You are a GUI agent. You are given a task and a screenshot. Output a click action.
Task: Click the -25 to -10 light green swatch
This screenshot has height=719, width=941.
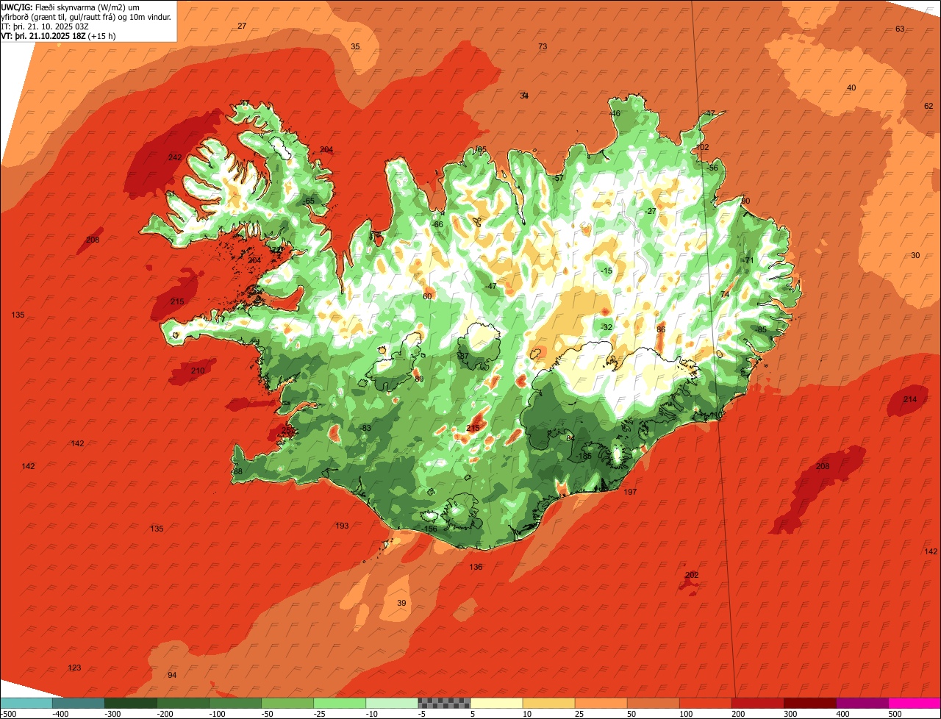[x=340, y=703]
